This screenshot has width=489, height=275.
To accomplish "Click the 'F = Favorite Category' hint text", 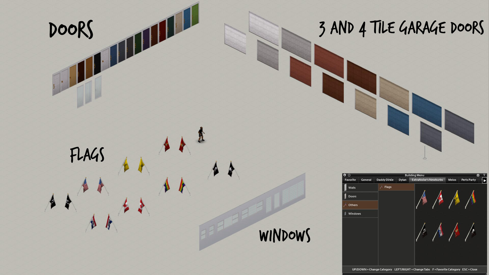I will click(446, 269).
